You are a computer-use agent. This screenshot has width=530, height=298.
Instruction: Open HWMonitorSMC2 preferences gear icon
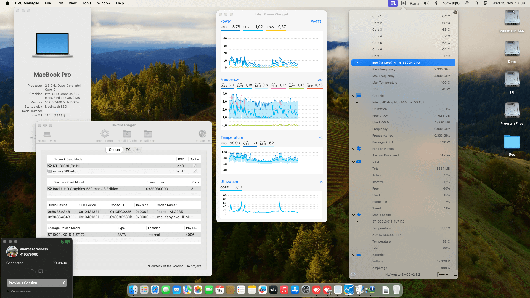click(x=353, y=275)
